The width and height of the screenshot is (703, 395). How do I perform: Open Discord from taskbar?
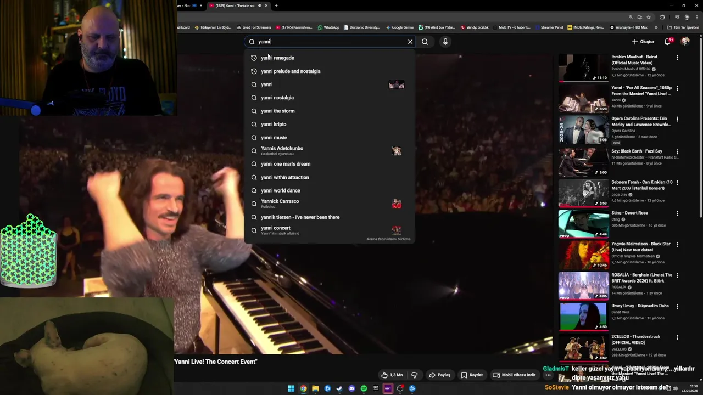tap(352, 388)
